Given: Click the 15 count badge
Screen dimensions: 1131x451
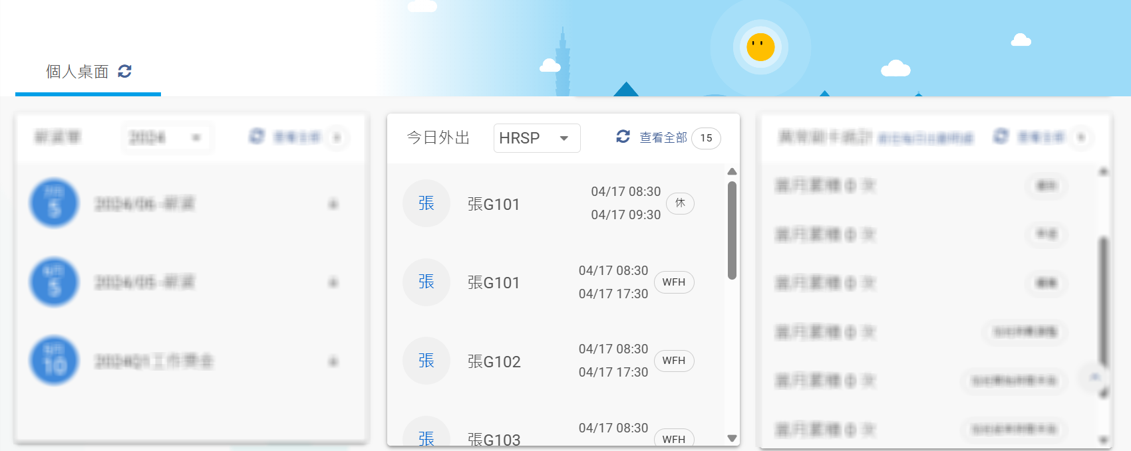Looking at the screenshot, I should click(x=706, y=138).
